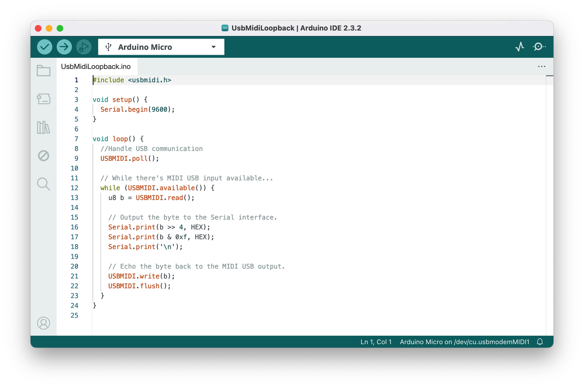This screenshot has height=388, width=584.
Task: Start debugging with the debug icon
Action: point(84,47)
